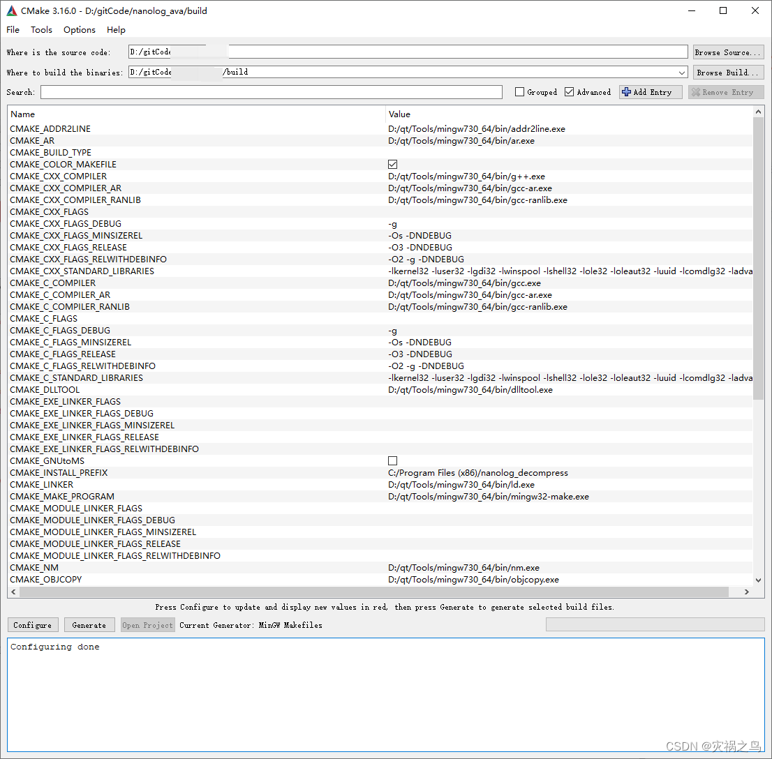The image size is (772, 759).
Task: Select the CMAKE_MODULE_LINKER_FLAGS_DEBUG entry
Action: click(x=93, y=520)
